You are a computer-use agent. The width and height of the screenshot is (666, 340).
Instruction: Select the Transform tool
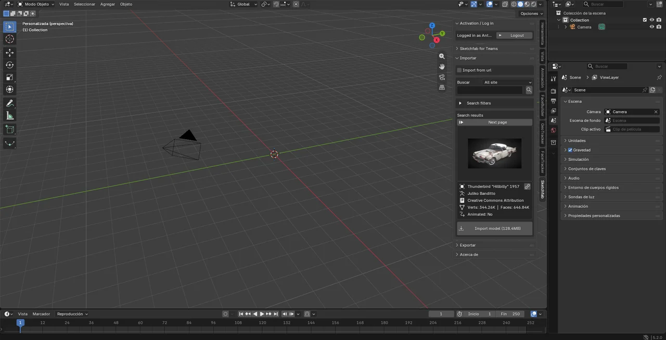(10, 89)
